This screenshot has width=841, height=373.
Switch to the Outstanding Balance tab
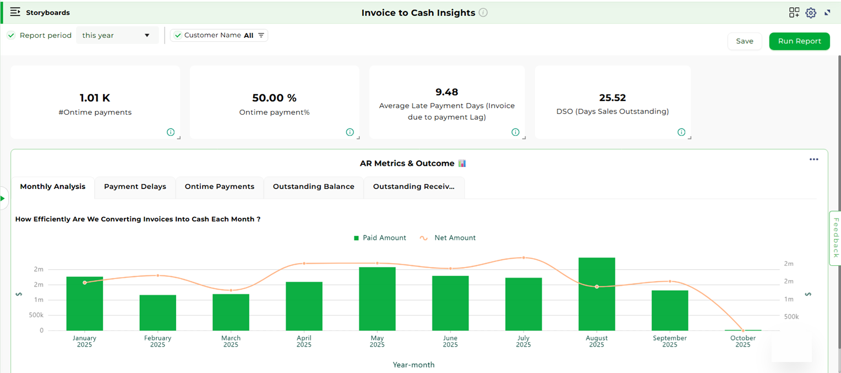(313, 187)
